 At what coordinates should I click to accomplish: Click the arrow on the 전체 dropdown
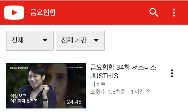(45, 40)
